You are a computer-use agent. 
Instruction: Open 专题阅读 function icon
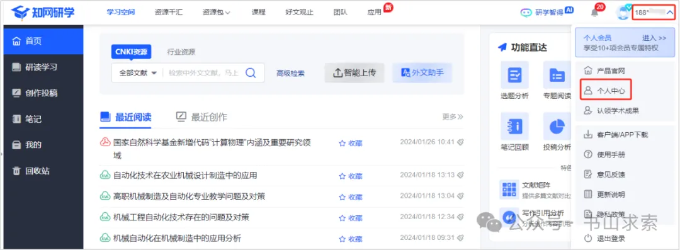coord(557,75)
